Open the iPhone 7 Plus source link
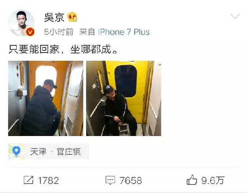247x193 pixels. (x=124, y=32)
